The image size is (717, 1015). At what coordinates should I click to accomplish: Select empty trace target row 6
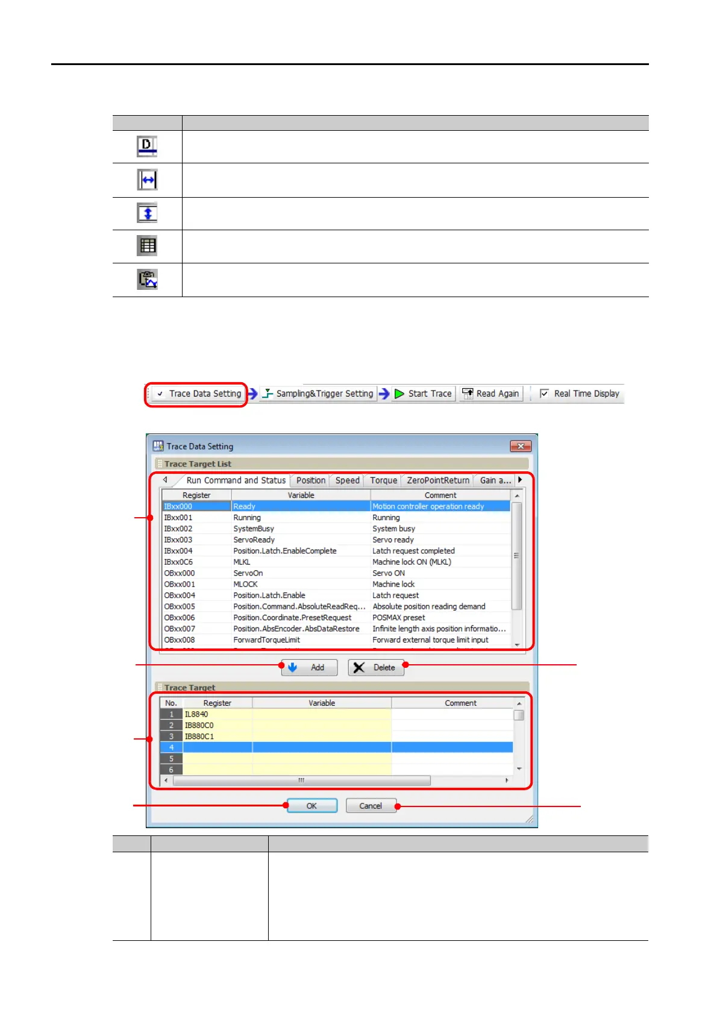tap(336, 770)
